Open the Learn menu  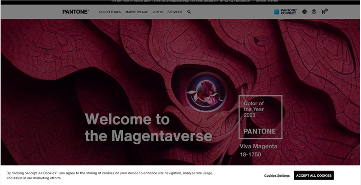click(x=157, y=12)
